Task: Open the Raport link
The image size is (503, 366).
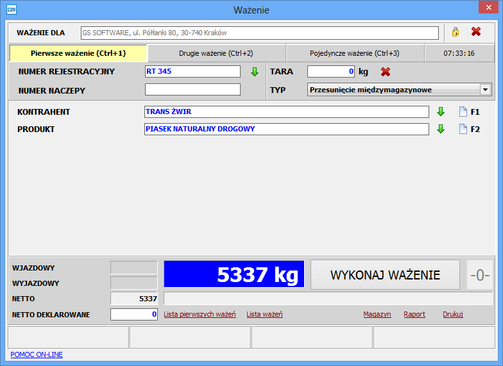Action: (x=414, y=314)
